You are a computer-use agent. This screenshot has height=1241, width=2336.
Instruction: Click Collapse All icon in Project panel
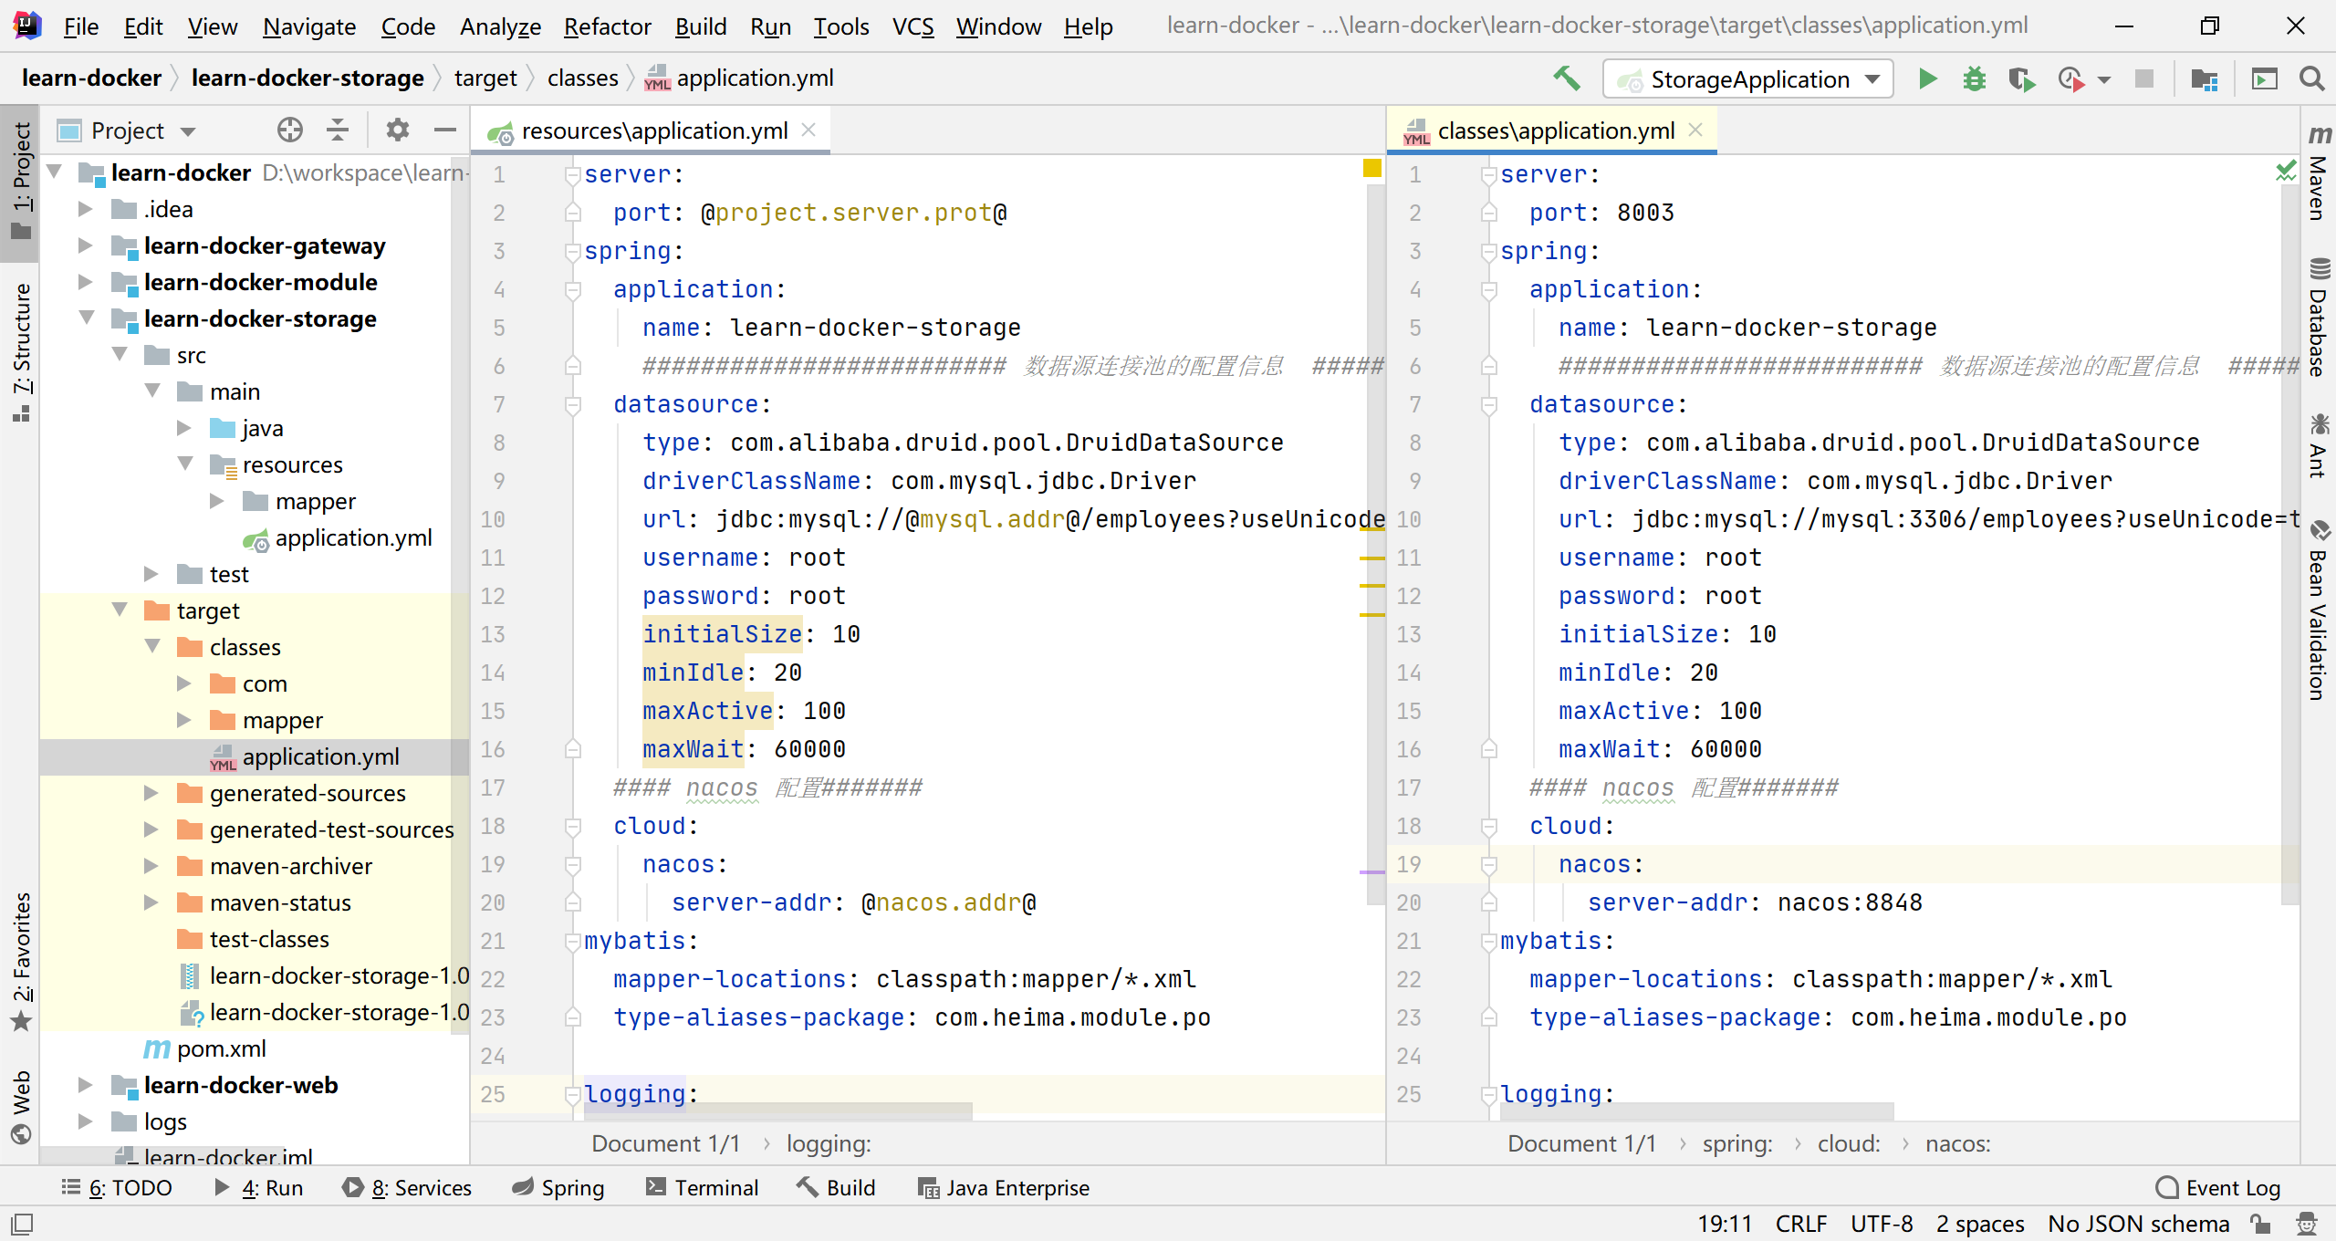point(338,130)
